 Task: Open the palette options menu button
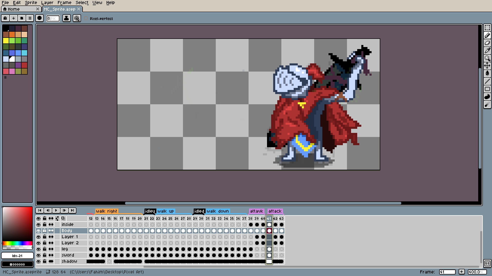(x=30, y=18)
